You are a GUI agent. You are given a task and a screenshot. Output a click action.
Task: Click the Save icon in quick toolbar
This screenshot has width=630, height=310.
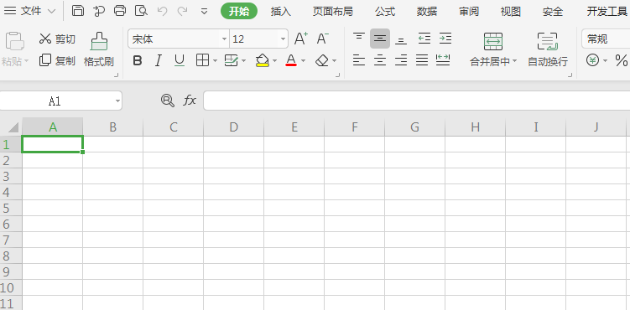(77, 11)
